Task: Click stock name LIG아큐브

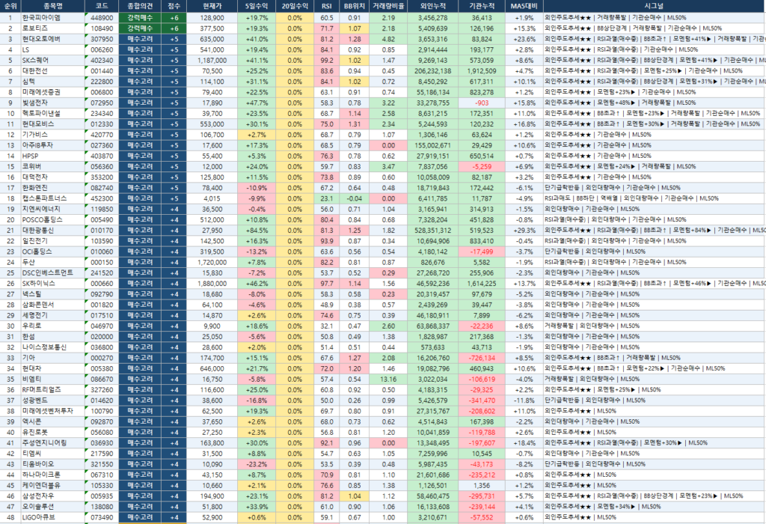Action: (39, 517)
